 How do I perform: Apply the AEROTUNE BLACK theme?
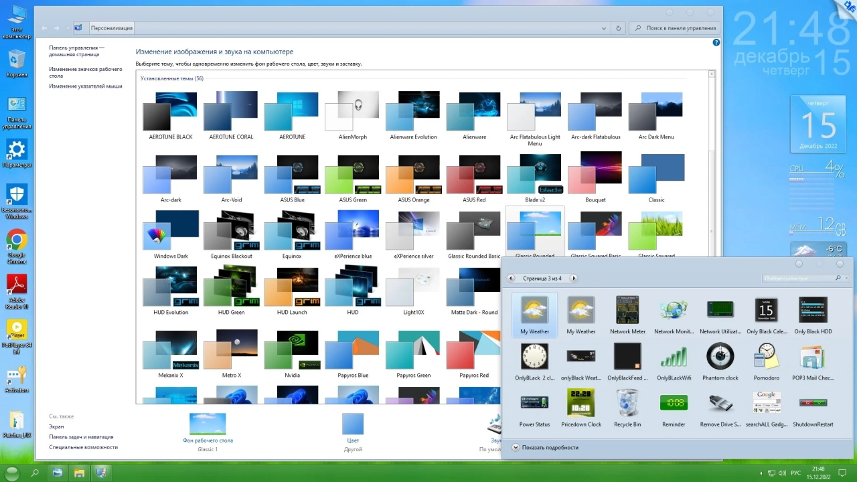[170, 116]
